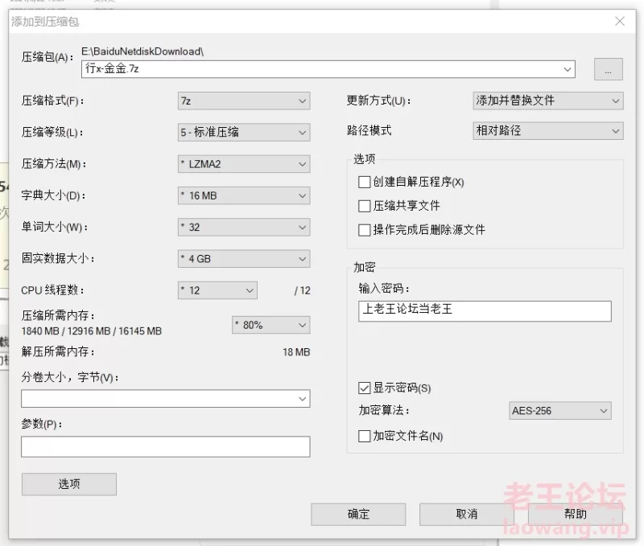644x546 pixels.
Task: Open the 路径模式 dropdown showing 相对路径
Action: pos(548,131)
